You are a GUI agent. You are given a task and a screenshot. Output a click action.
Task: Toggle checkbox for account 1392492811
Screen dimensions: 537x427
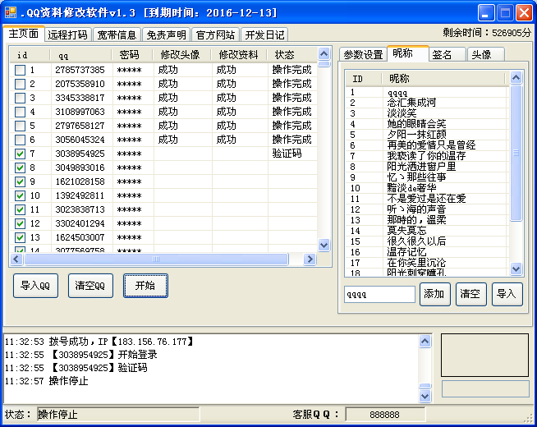(x=20, y=196)
